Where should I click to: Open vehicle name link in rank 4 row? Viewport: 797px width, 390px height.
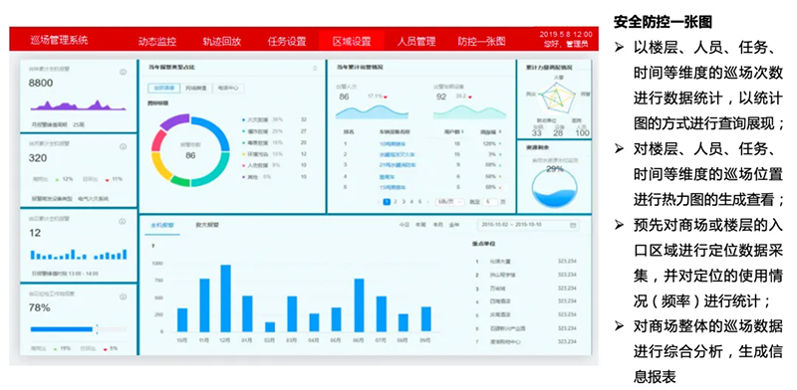click(x=387, y=176)
